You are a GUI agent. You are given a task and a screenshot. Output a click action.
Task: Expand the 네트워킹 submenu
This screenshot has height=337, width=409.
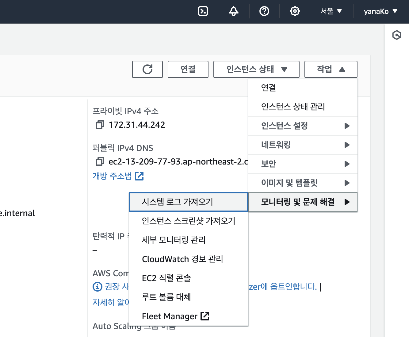(303, 145)
